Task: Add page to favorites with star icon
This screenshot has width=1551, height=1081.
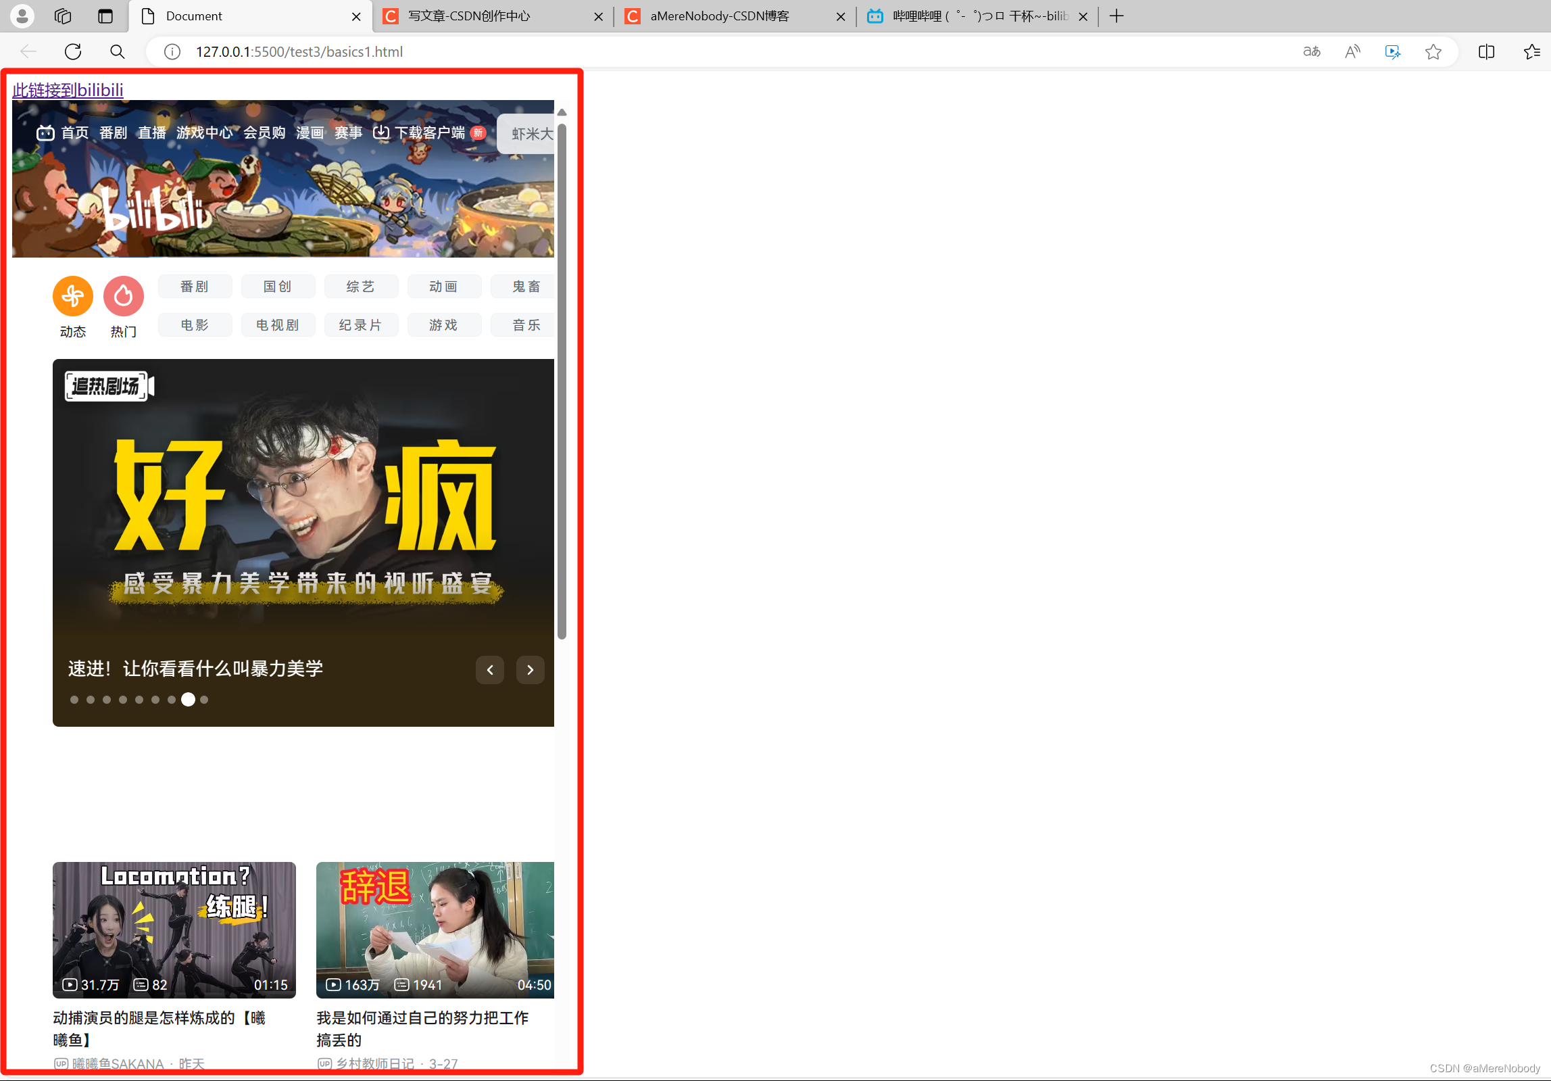Action: point(1433,51)
